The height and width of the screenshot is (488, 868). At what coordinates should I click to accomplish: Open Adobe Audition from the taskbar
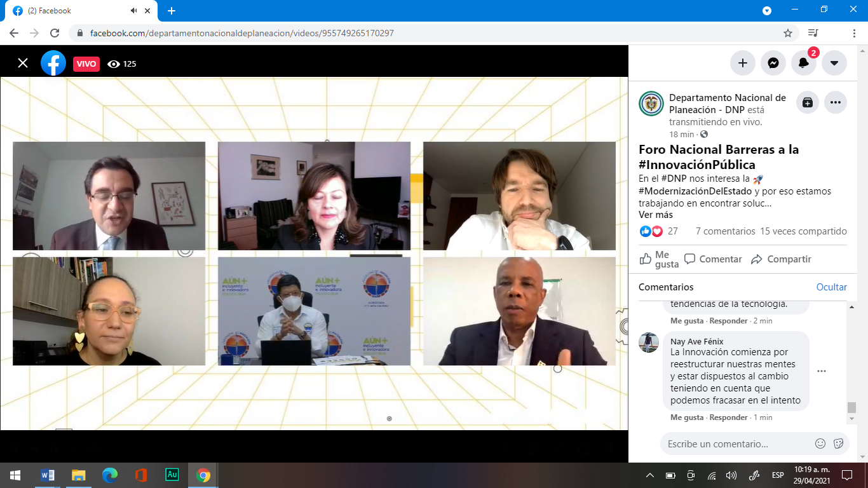[x=172, y=475]
